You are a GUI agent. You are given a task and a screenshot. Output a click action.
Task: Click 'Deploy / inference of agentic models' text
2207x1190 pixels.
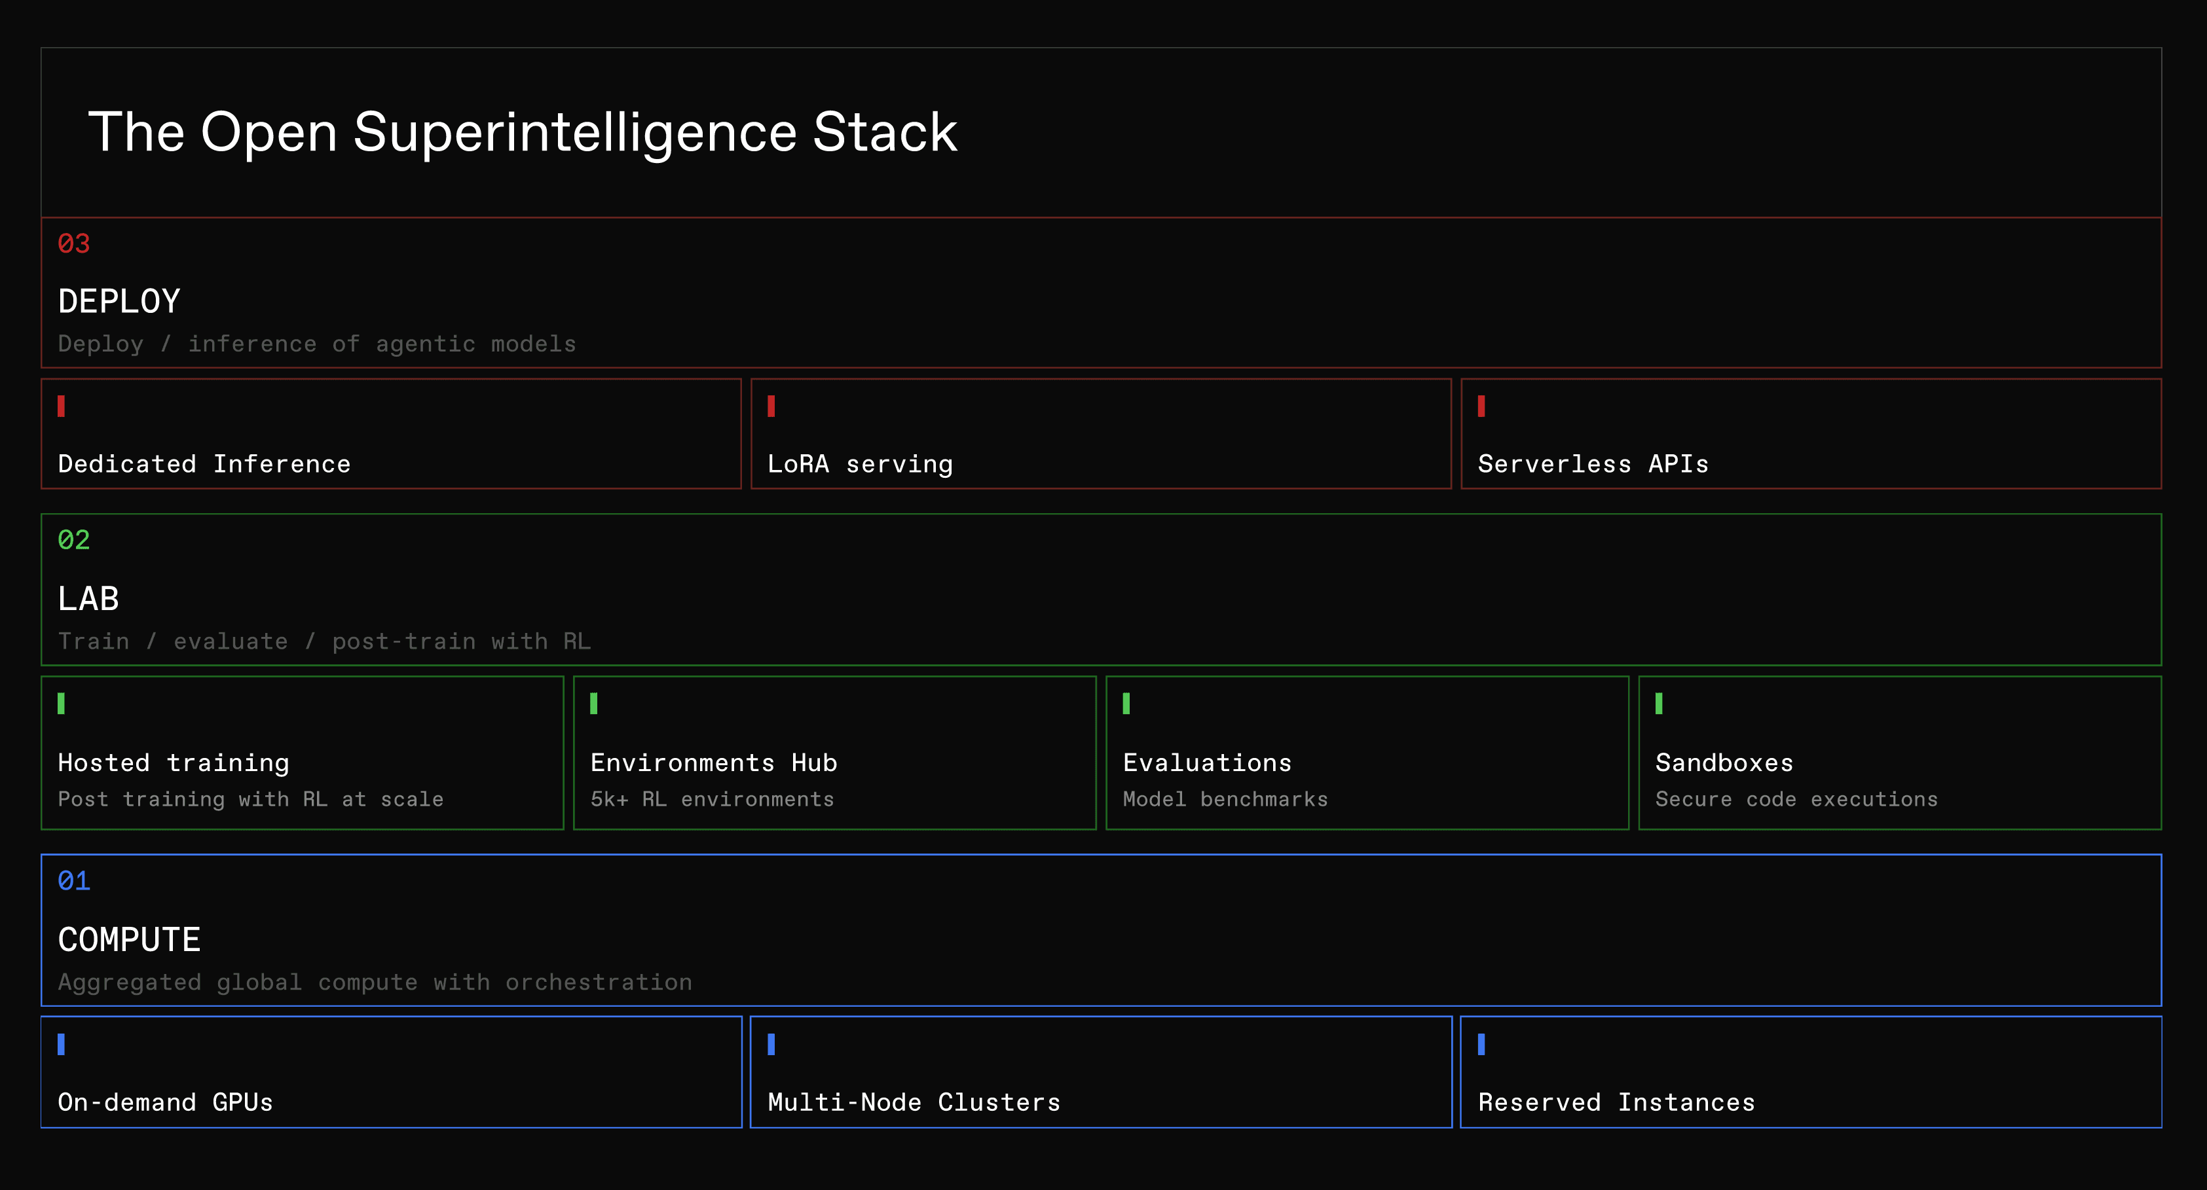tap(317, 344)
